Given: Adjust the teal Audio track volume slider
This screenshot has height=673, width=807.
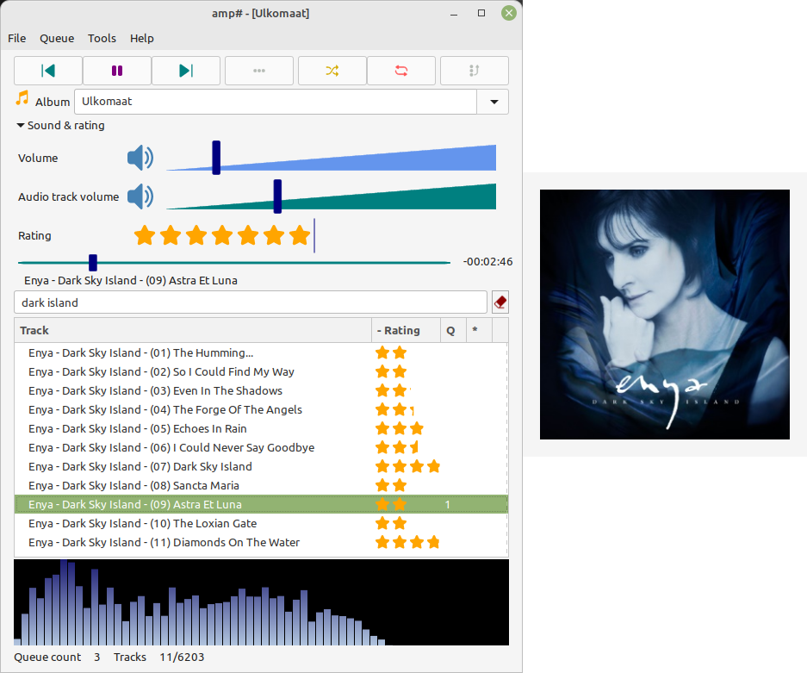Looking at the screenshot, I should (331, 196).
